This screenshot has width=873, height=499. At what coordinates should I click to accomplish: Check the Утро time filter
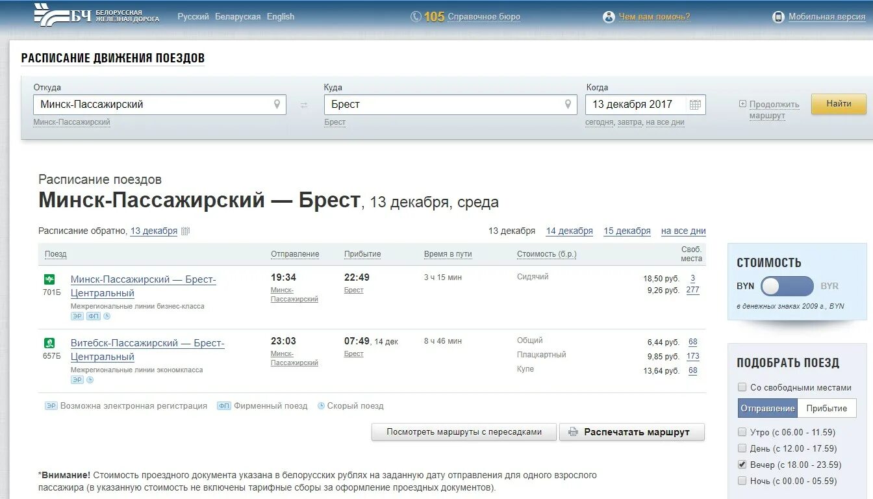click(x=742, y=432)
